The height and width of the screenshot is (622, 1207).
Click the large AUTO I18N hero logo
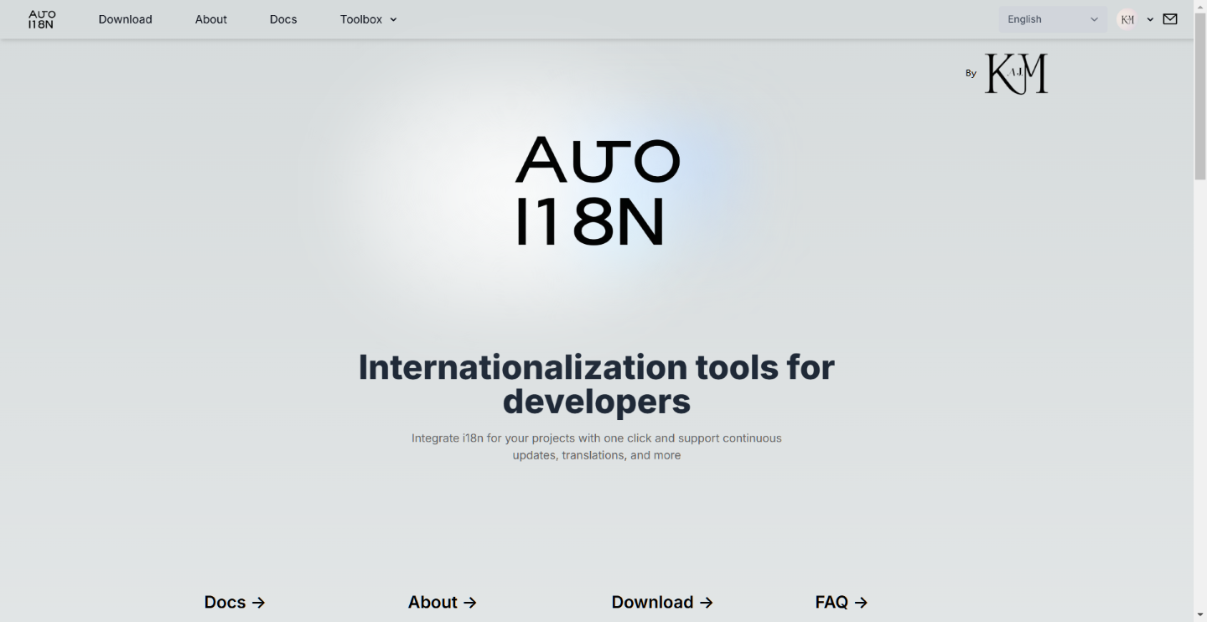click(x=596, y=189)
